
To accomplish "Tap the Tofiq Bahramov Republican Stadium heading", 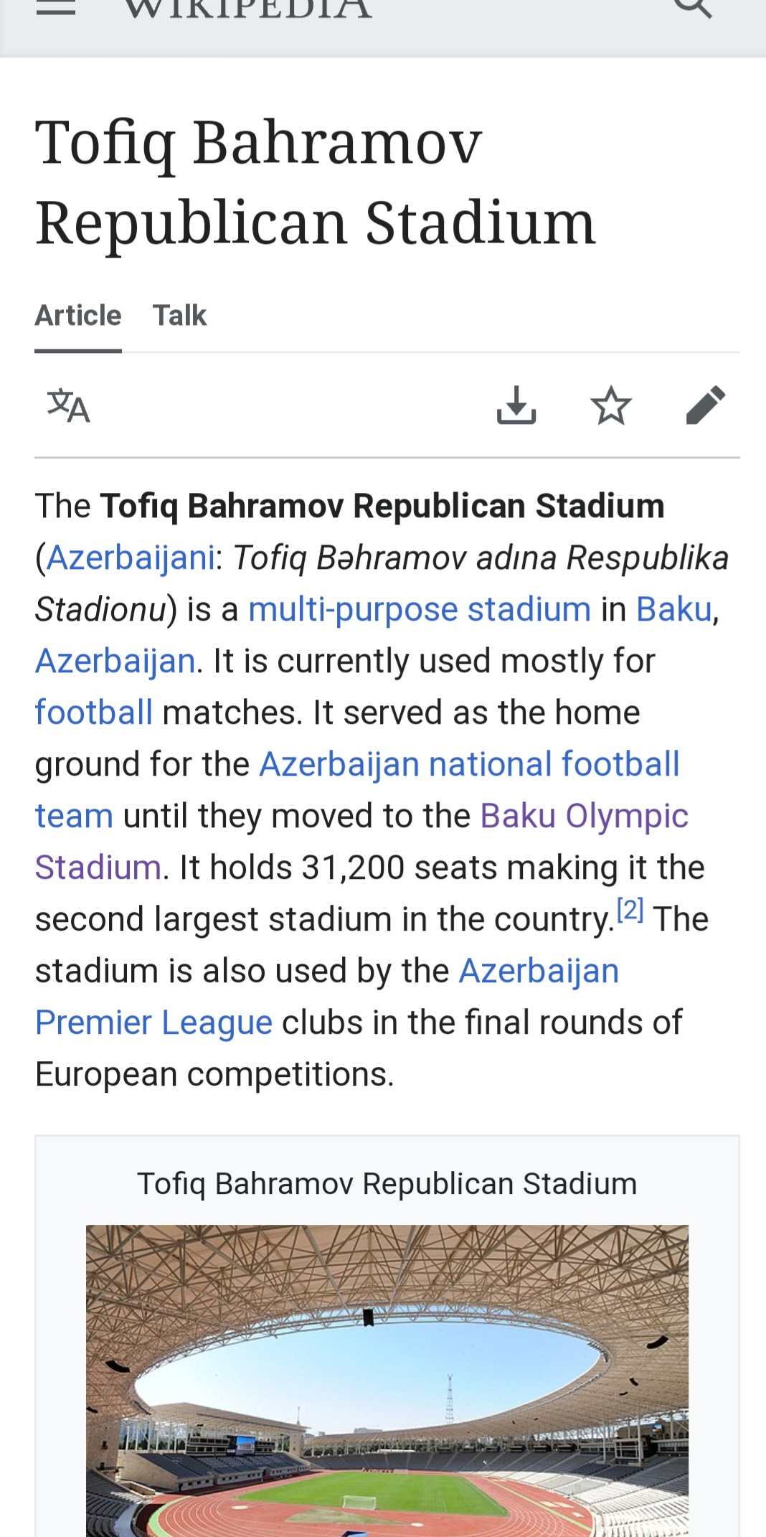I will tap(316, 182).
